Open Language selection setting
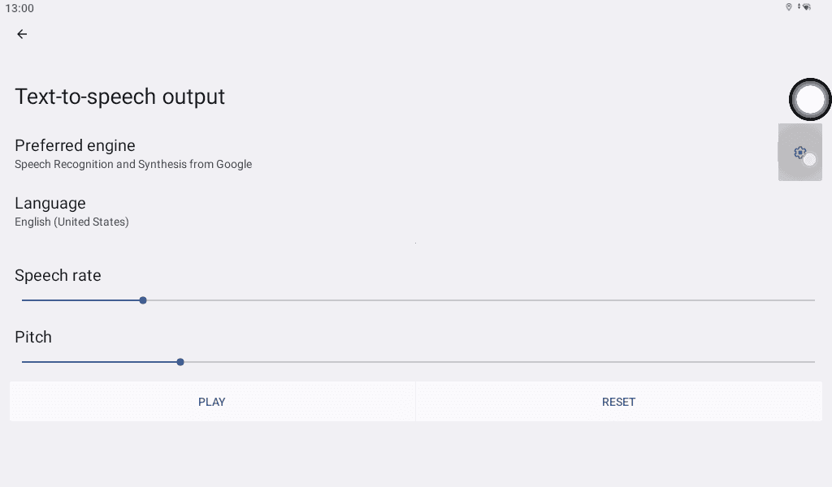The width and height of the screenshot is (832, 487). [x=50, y=204]
